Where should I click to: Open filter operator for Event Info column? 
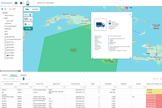click(x=64, y=87)
